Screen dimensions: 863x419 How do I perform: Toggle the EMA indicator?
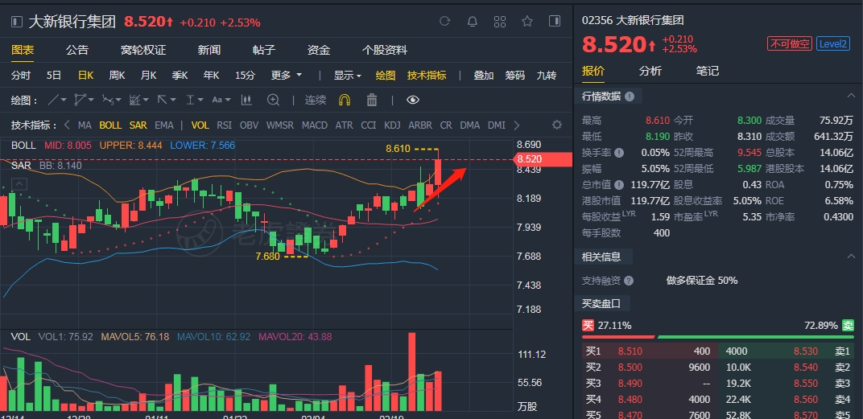tap(164, 125)
